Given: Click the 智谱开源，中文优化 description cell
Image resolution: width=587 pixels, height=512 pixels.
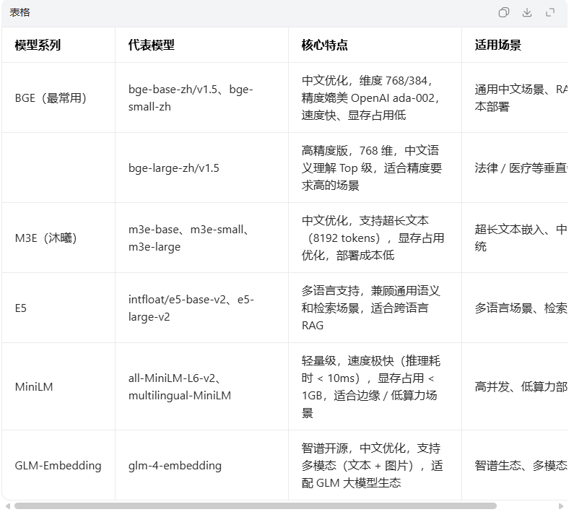Looking at the screenshot, I should [375, 465].
